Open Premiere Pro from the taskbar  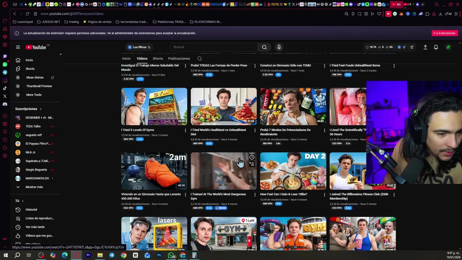(88, 255)
